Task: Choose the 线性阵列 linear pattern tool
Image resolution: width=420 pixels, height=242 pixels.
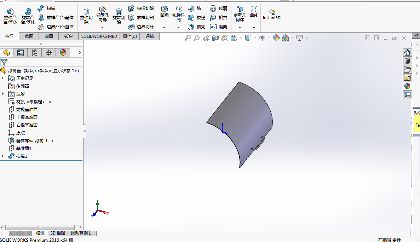Action: point(178,14)
